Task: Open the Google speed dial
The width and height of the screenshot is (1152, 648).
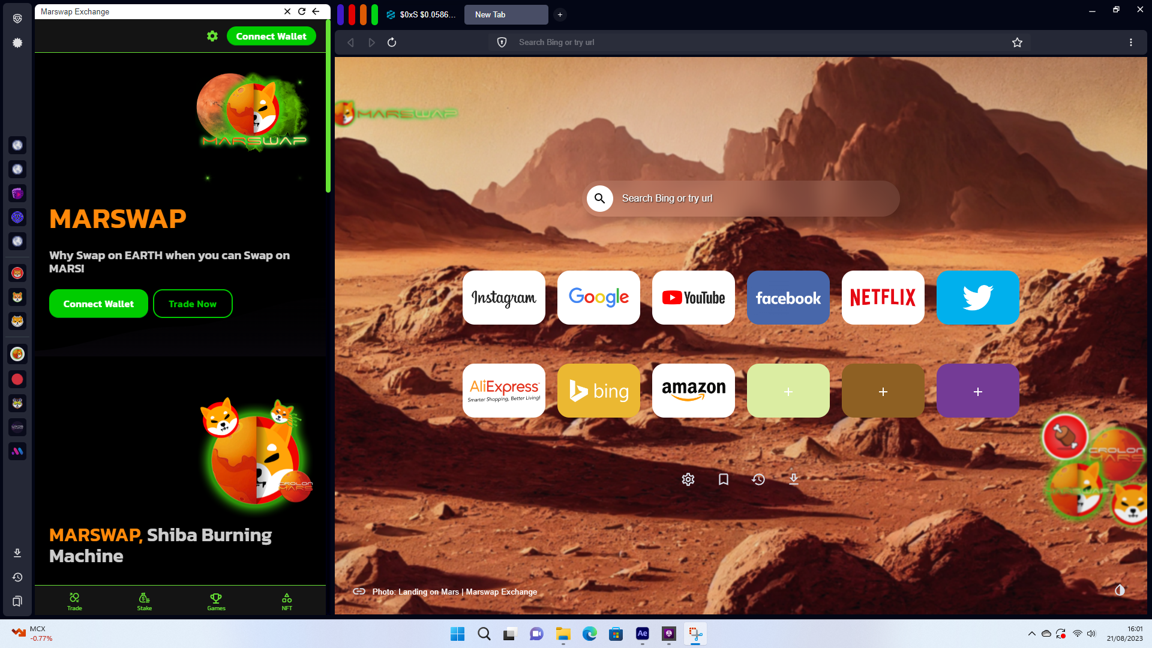Action: click(599, 298)
